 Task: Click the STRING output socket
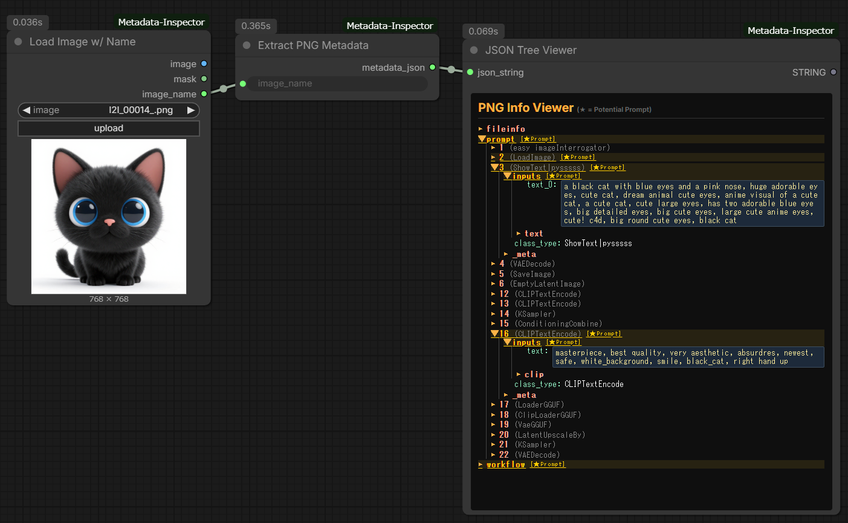(x=833, y=72)
